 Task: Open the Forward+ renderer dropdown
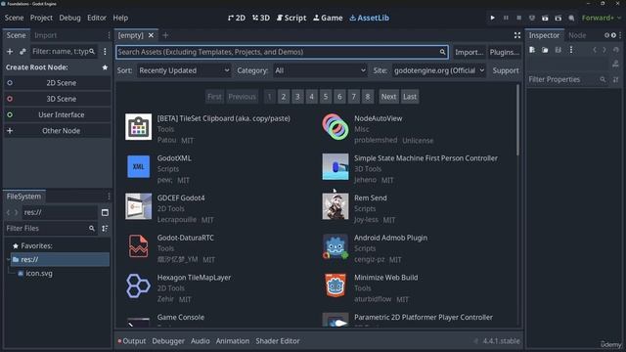click(602, 18)
